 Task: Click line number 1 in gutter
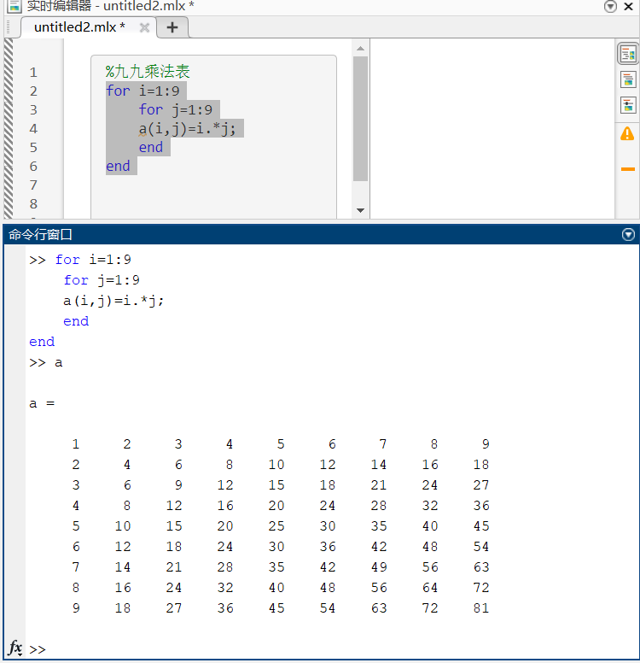[33, 73]
